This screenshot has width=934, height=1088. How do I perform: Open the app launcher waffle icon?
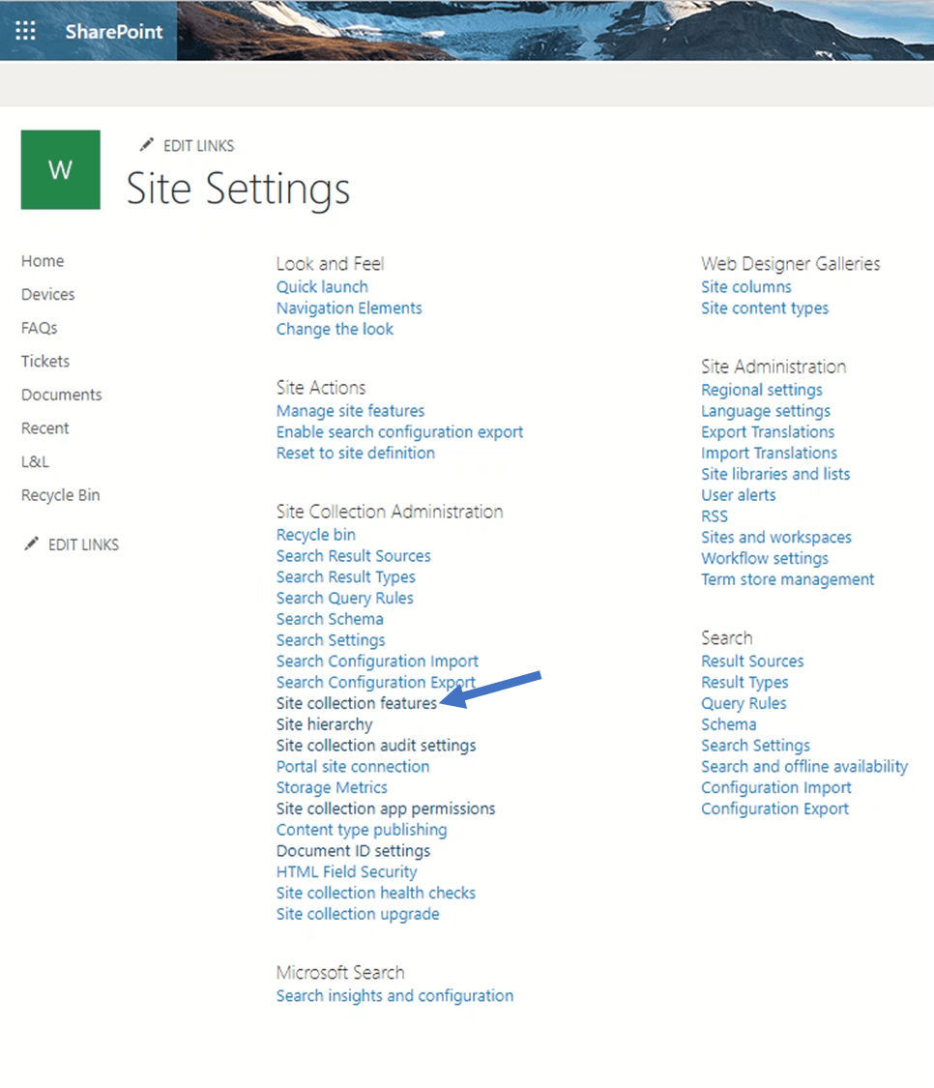[25, 30]
